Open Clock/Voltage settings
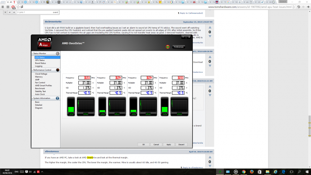The width and height of the screenshot is (311, 175). [x=41, y=74]
